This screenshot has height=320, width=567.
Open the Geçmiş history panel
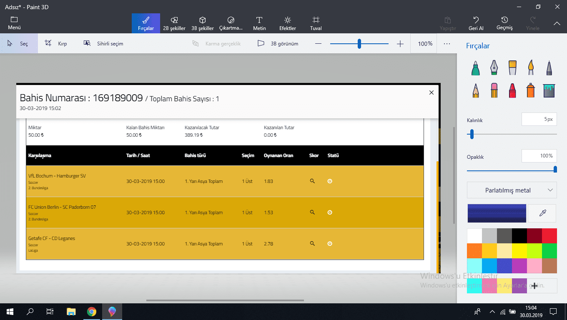[x=504, y=23]
